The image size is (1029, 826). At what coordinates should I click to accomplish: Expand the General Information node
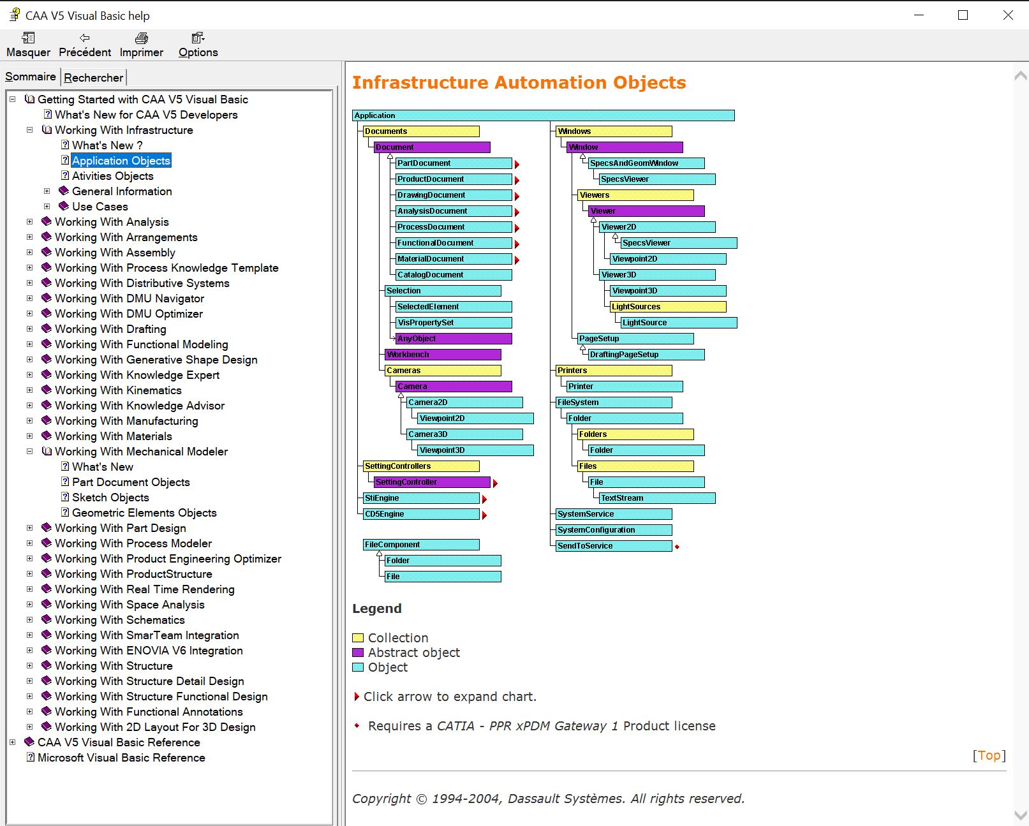[x=47, y=191]
